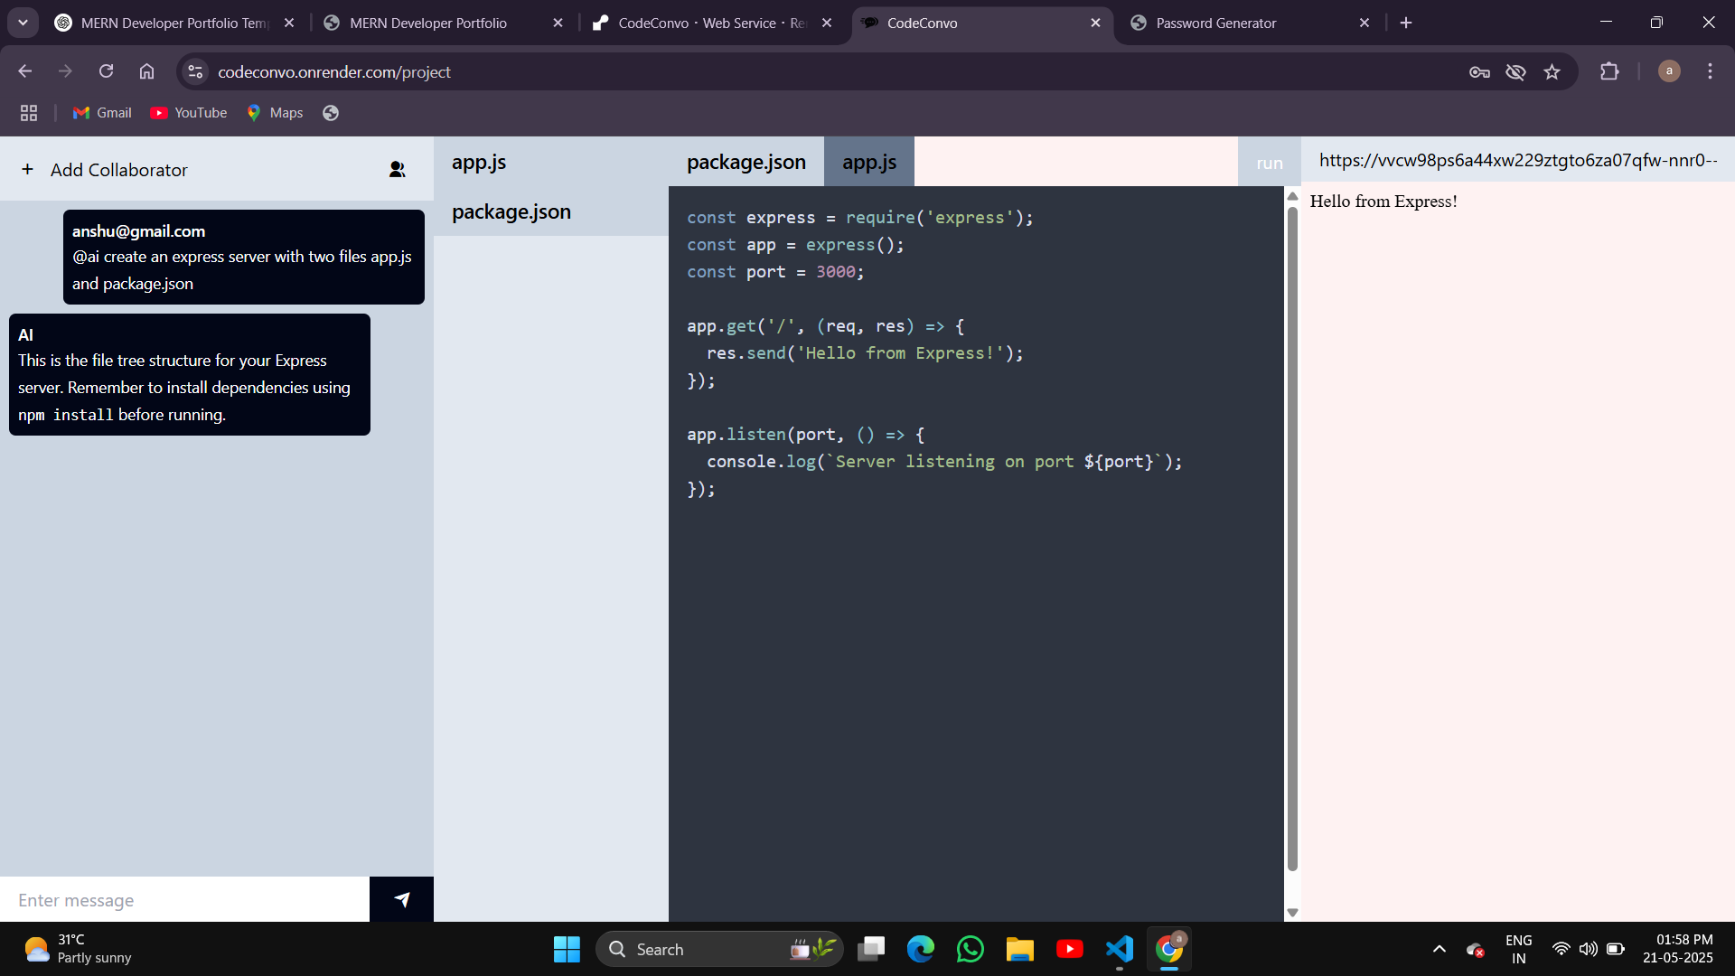Viewport: 1735px width, 976px height.
Task: Switch to the package.json editor tab
Action: point(746,162)
